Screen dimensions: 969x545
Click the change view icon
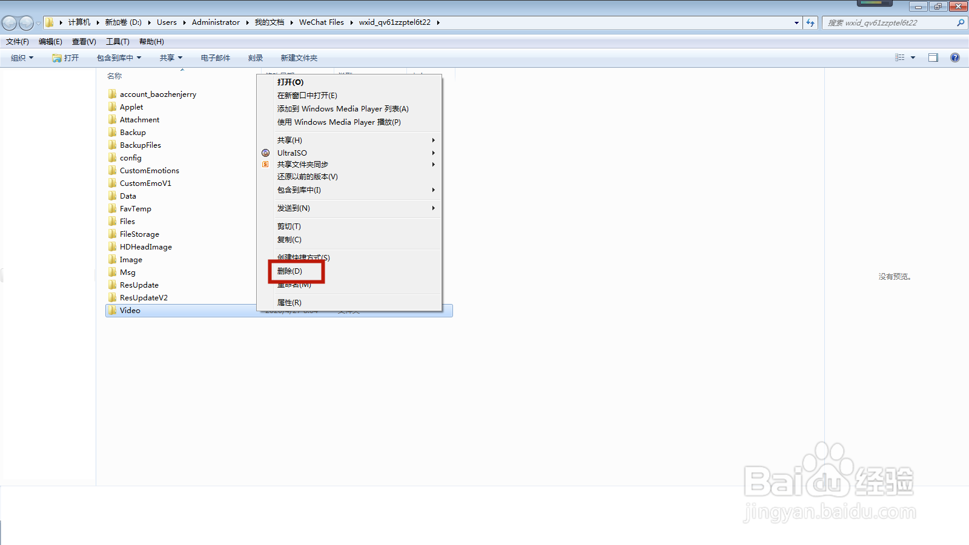point(900,58)
